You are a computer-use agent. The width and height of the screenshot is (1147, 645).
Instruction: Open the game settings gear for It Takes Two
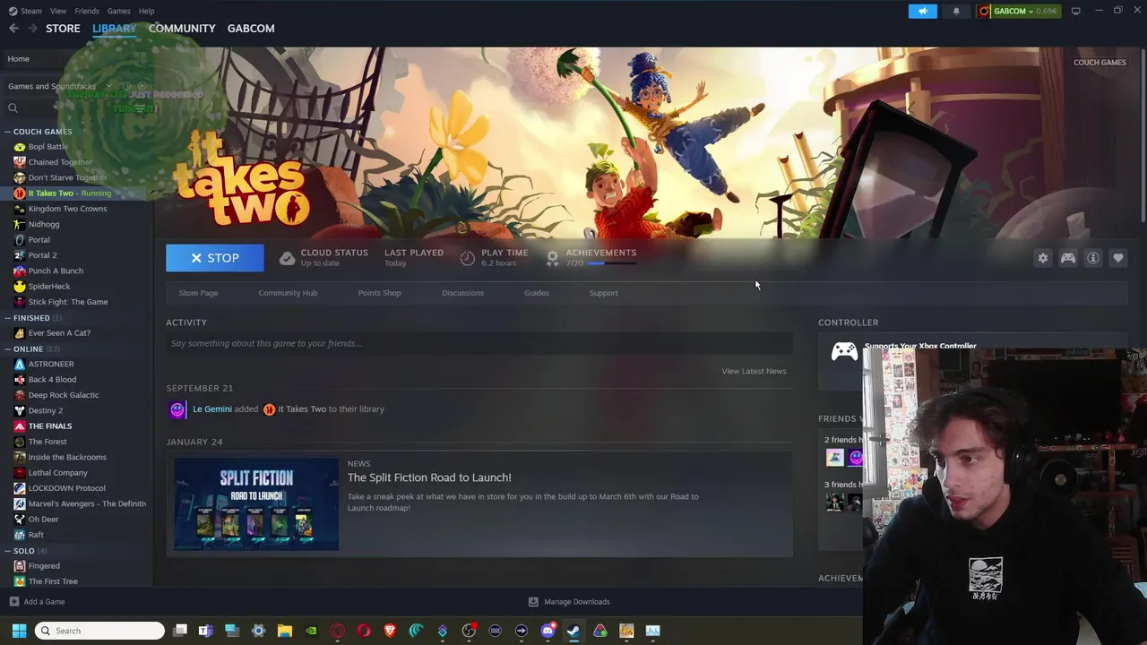point(1042,258)
